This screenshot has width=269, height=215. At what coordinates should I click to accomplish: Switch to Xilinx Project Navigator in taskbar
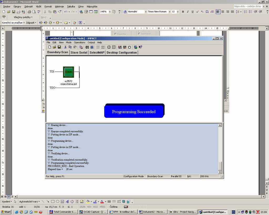183,212
